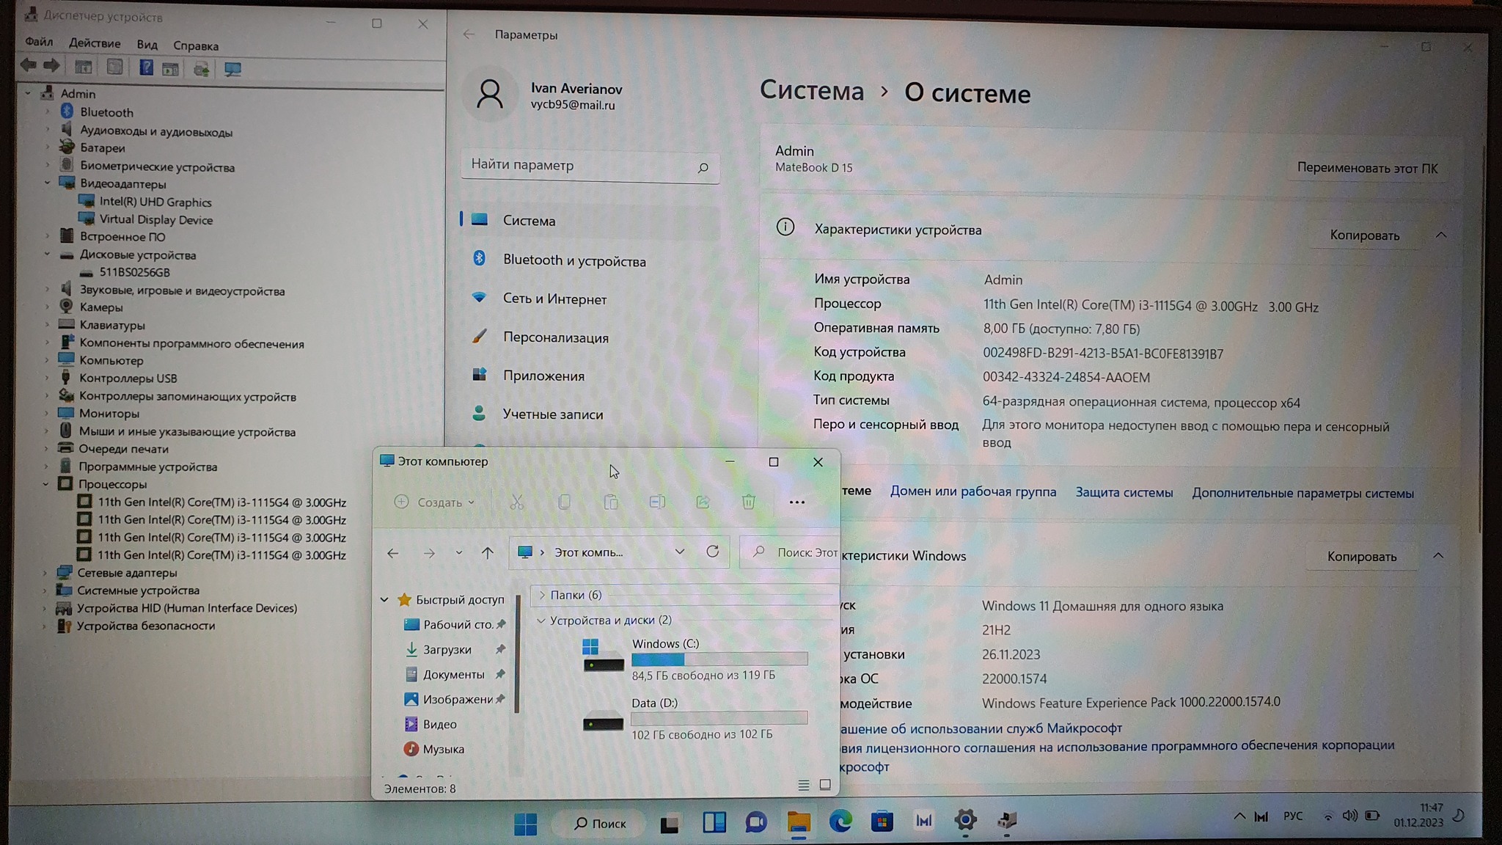Open the address bar history dropdown chevron

[679, 552]
